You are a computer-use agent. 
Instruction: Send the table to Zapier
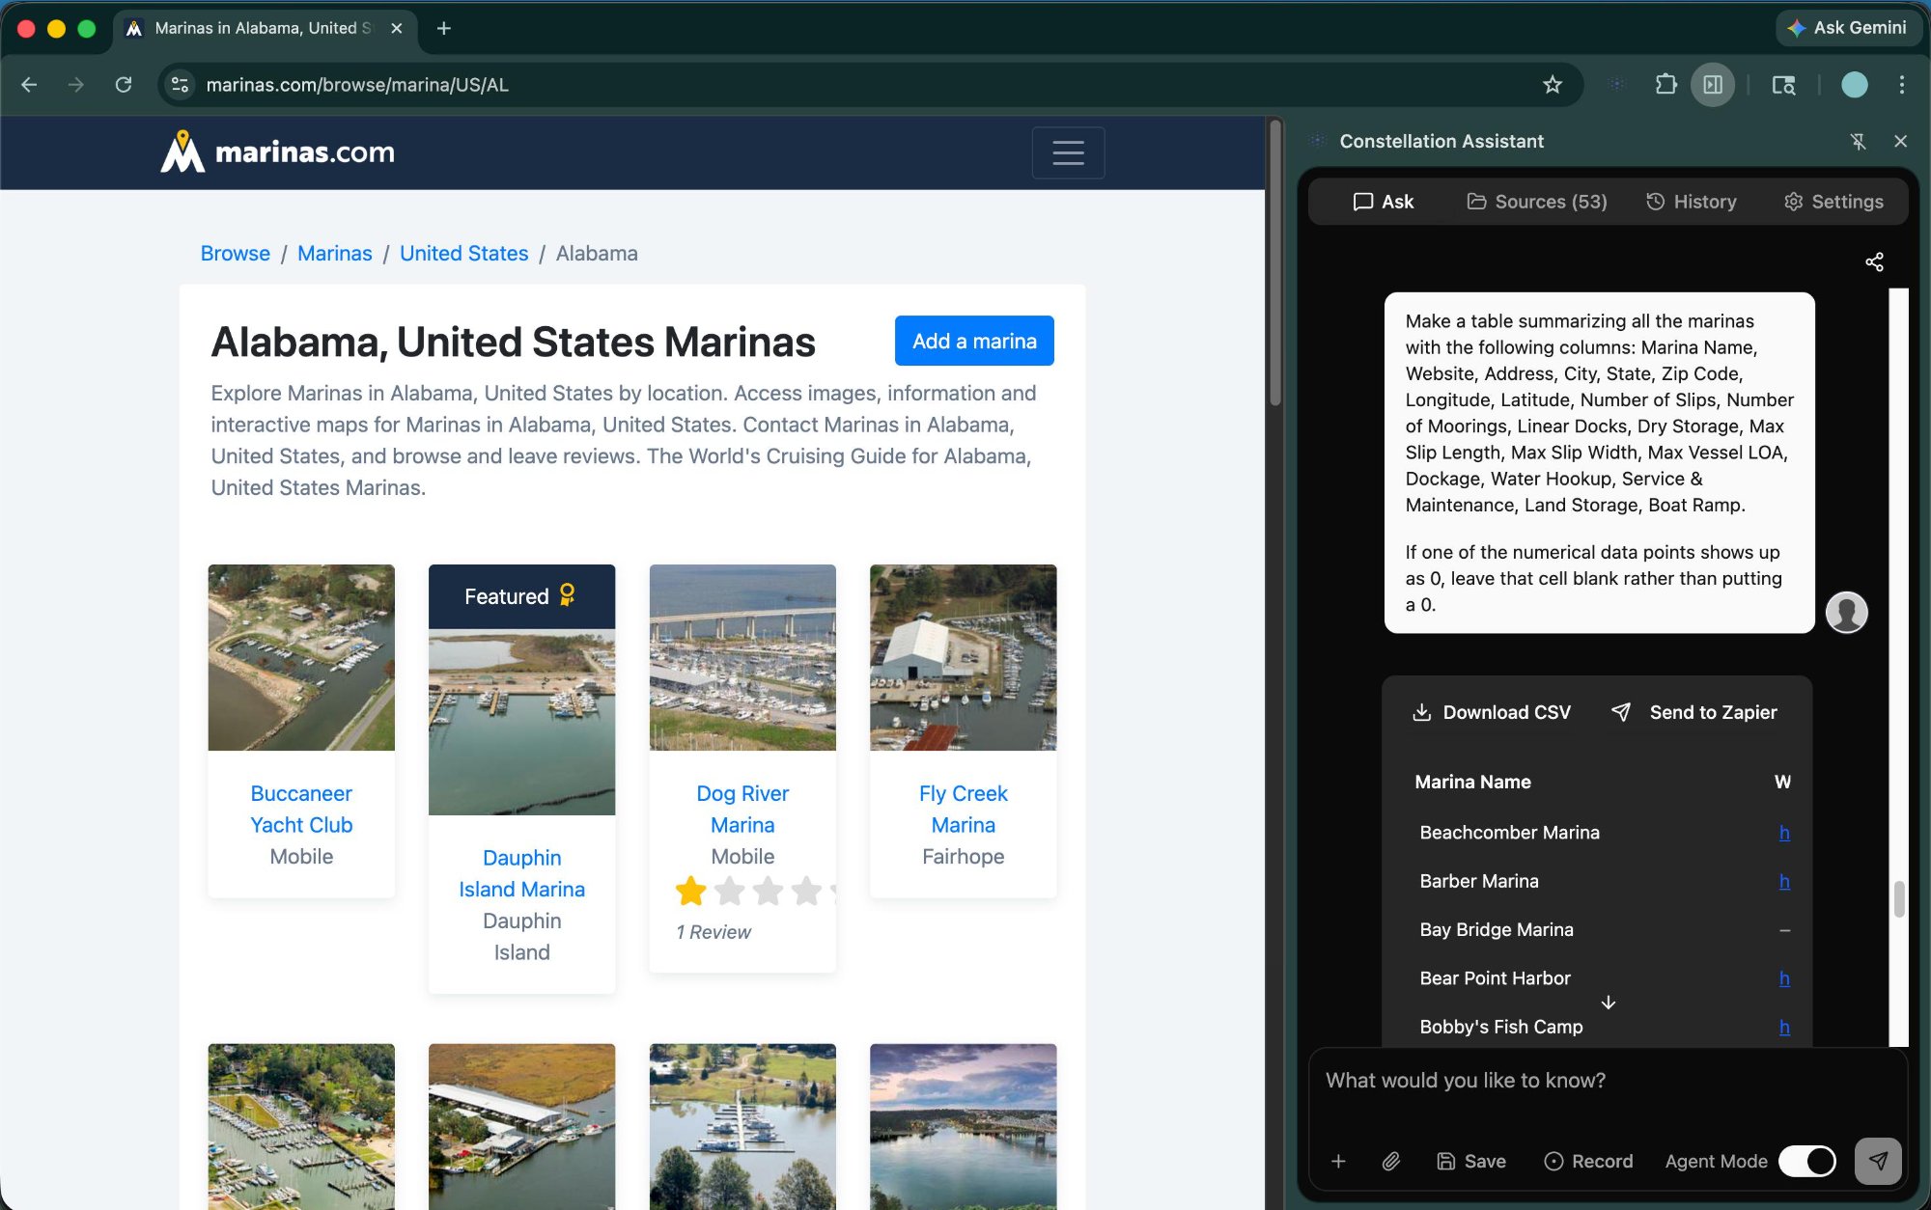point(1694,712)
